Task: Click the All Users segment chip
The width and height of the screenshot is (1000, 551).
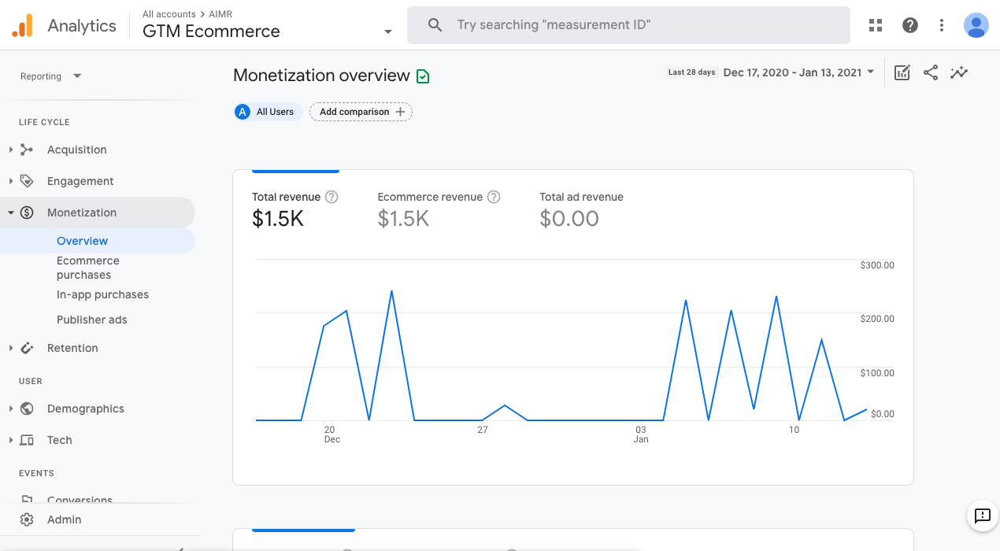Action: [x=268, y=112]
